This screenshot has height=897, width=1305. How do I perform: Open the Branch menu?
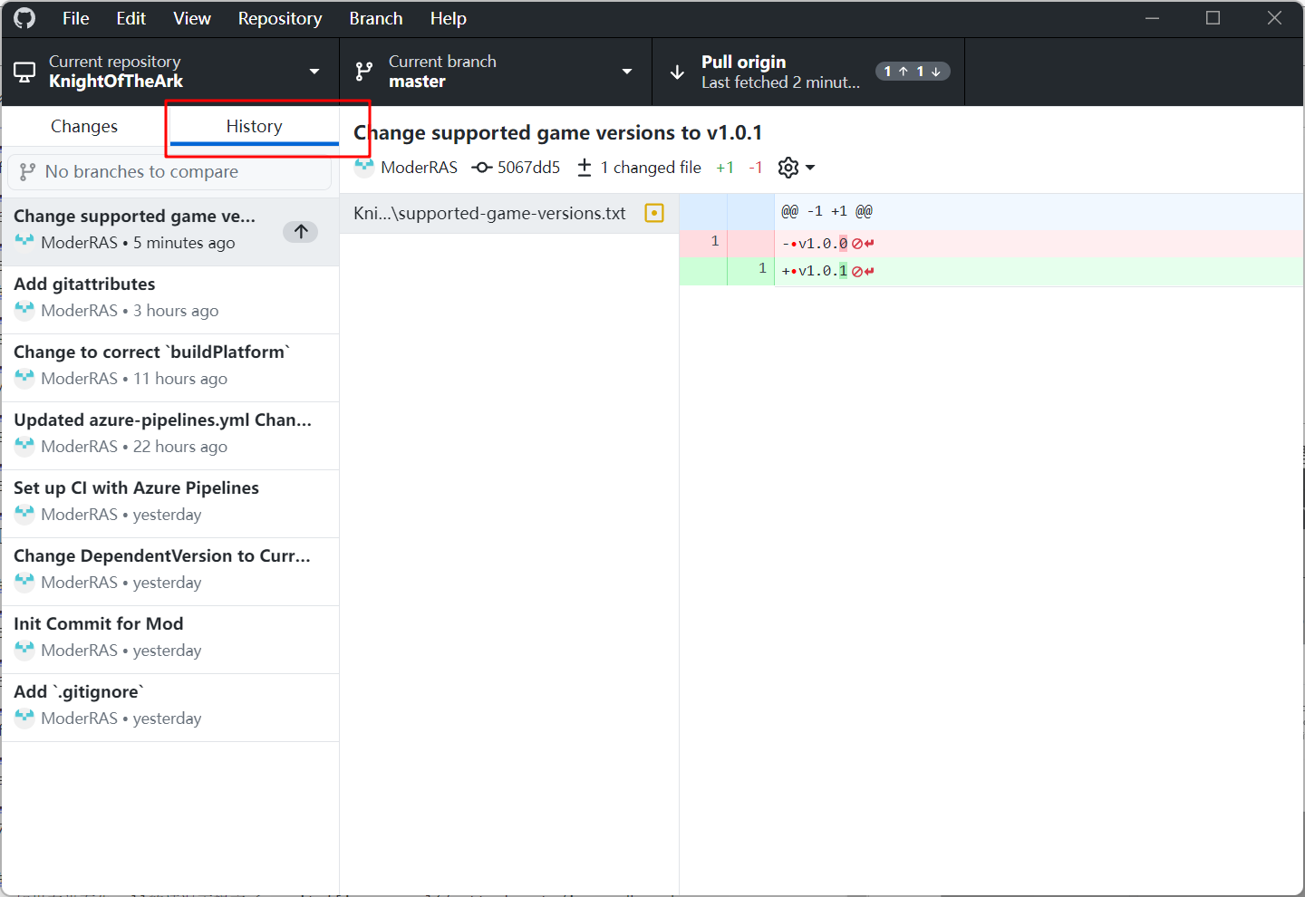point(375,18)
